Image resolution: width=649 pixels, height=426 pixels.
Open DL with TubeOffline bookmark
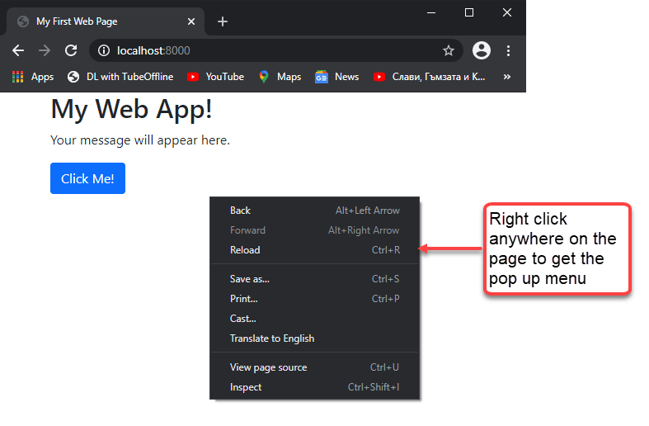pos(120,77)
